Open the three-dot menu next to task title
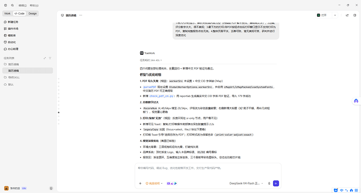361x193 pixels. pyautogui.click(x=81, y=15)
